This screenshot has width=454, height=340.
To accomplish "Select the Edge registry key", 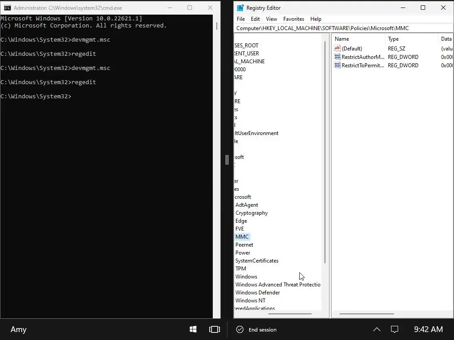I will pos(241,221).
